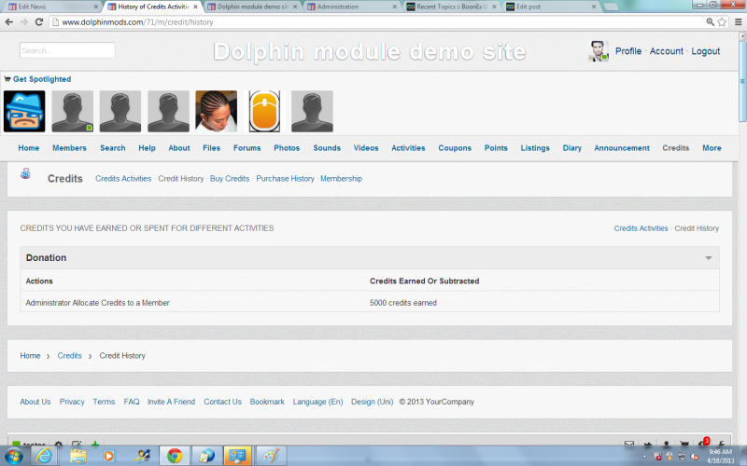Open Points in the main navigation
The image size is (747, 466).
click(496, 148)
